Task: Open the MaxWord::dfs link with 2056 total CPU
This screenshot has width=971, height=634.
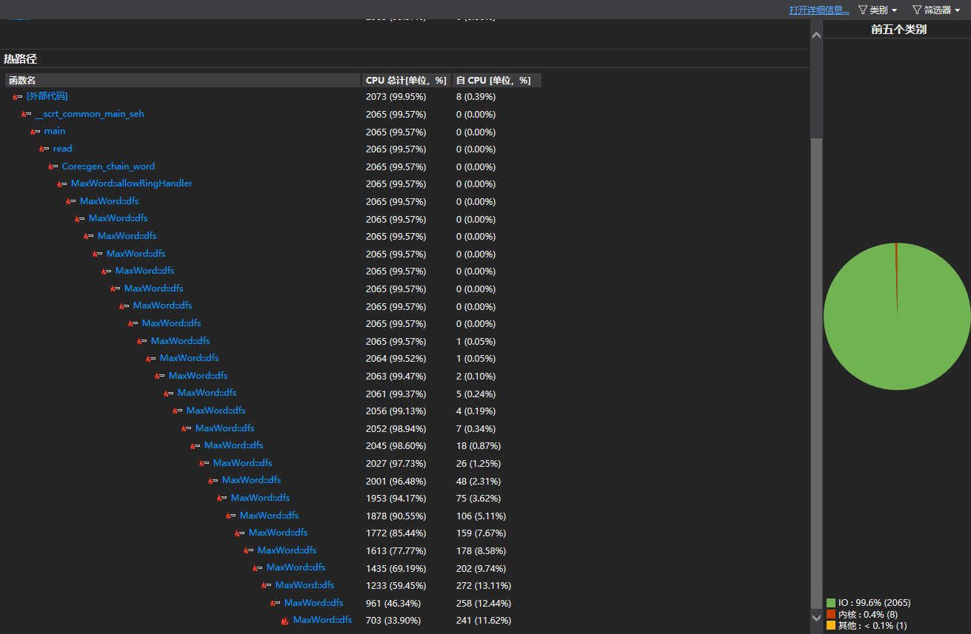Action: [216, 411]
